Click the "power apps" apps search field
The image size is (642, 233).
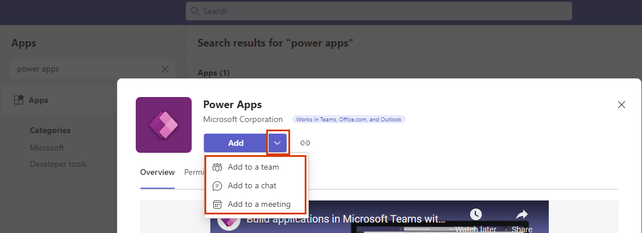coord(92,69)
